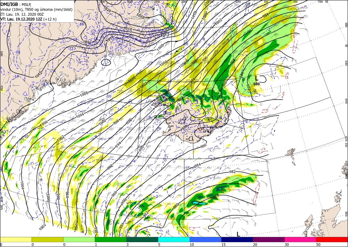Image resolution: width=348 pixels, height=247 pixels.
Task: Click the red 50+ mm legend swatch
Action: pos(332,239)
